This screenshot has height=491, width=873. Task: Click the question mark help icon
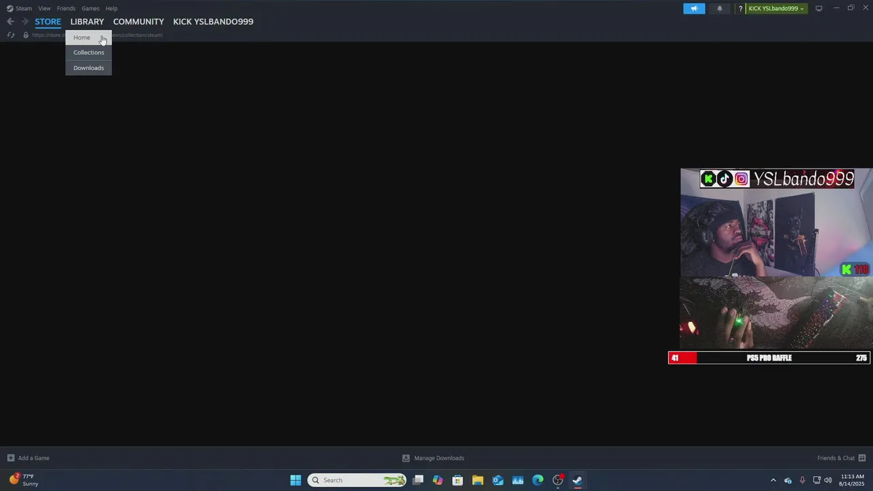[740, 9]
